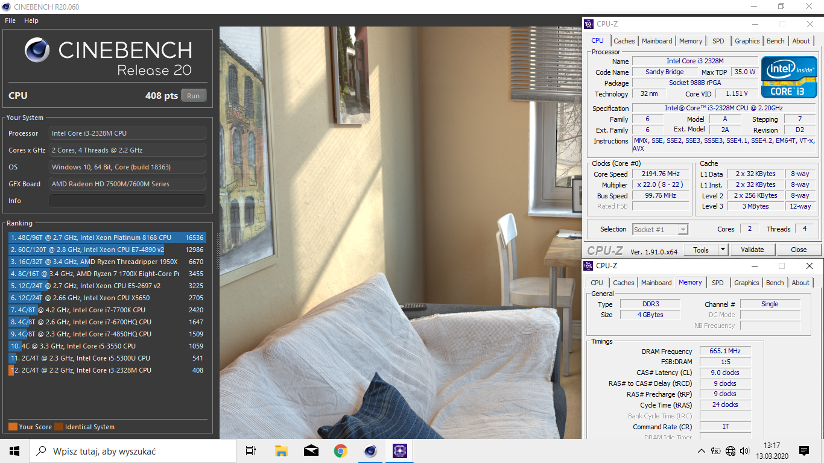Switch to SPD tab in upper CPU-Z
The width and height of the screenshot is (824, 463).
pyautogui.click(x=718, y=41)
